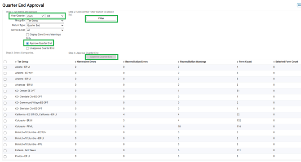Expand the Group By dropdown
This screenshot has width=301, height=162.
45,21
